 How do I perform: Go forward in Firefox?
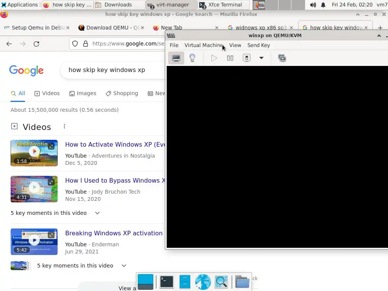22,44
